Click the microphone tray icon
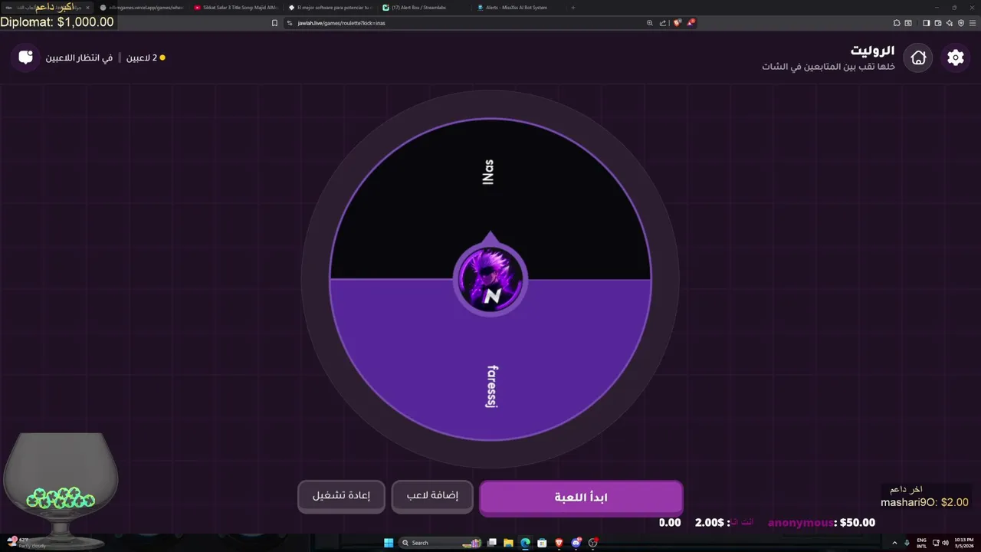Viewport: 981px width, 552px height. (907, 543)
